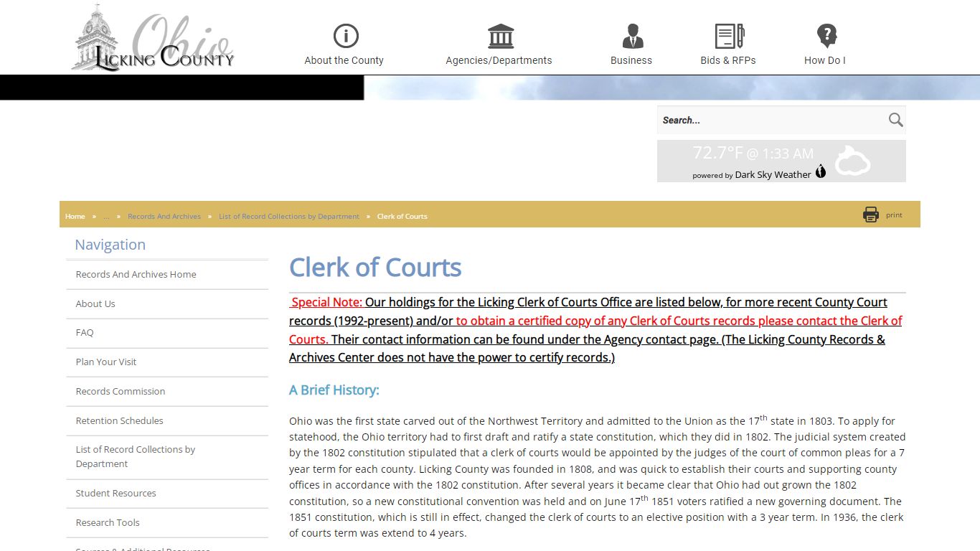Screen dimensions: 980x551
Task: Open Records And Archives Home in navigation
Action: pyautogui.click(x=167, y=274)
